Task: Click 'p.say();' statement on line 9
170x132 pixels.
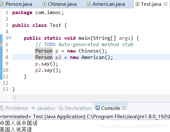Action: click(x=47, y=64)
